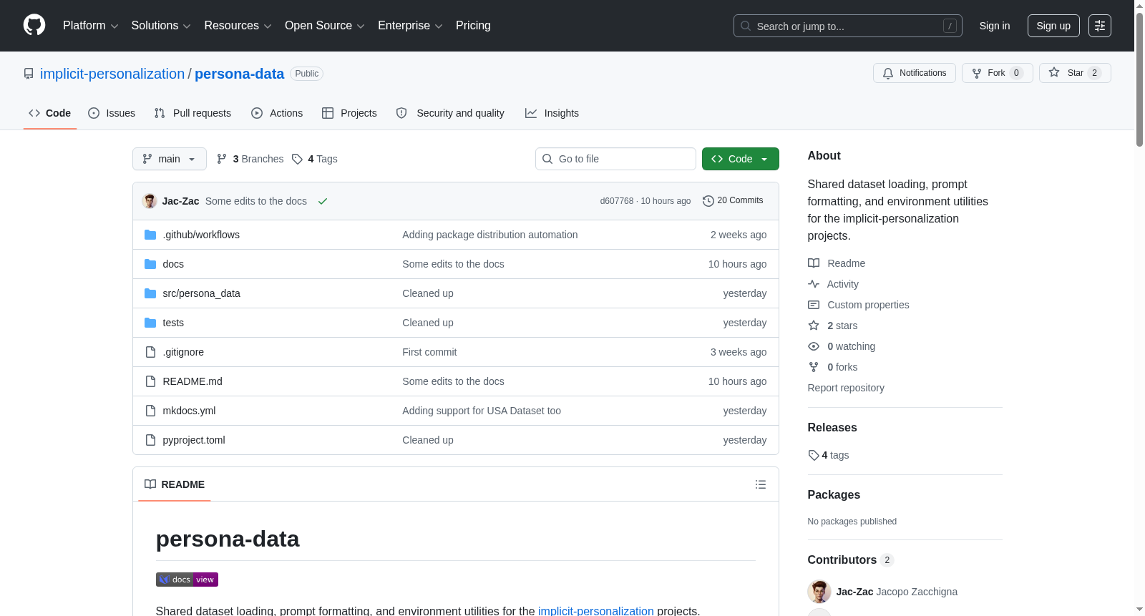This screenshot has height=616, width=1145.
Task: Expand the Enterprise menu
Action: pos(410,26)
